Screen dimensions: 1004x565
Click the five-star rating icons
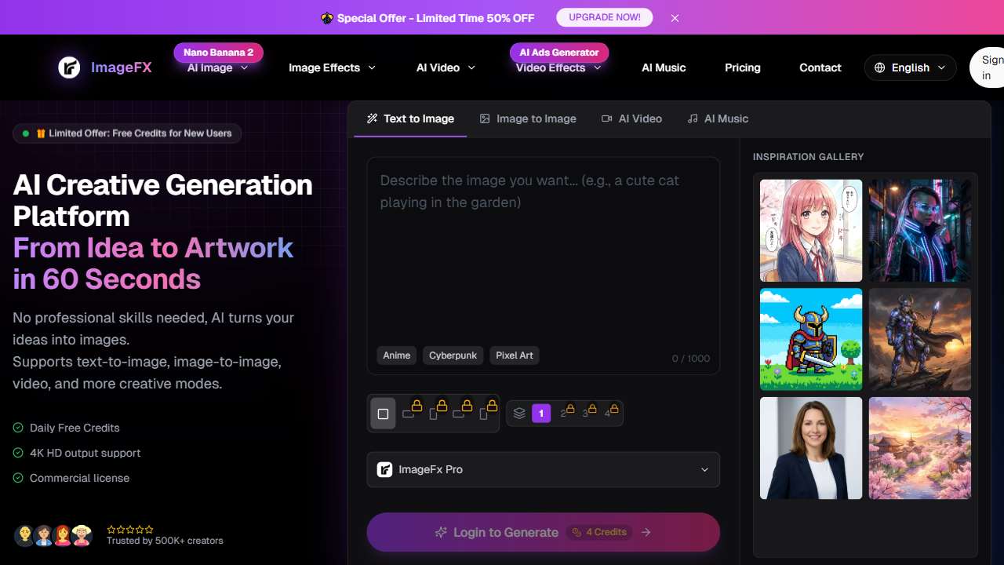point(130,530)
